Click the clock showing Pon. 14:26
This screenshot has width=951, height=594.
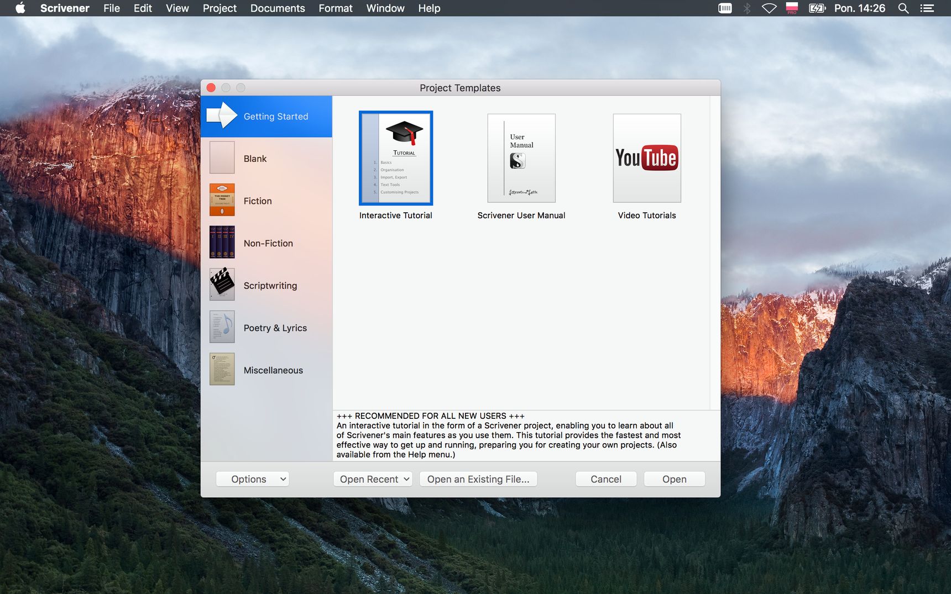[860, 8]
